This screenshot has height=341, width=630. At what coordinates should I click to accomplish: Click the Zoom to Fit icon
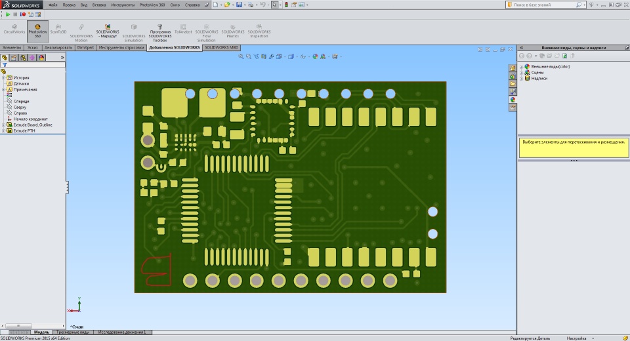[x=241, y=56]
